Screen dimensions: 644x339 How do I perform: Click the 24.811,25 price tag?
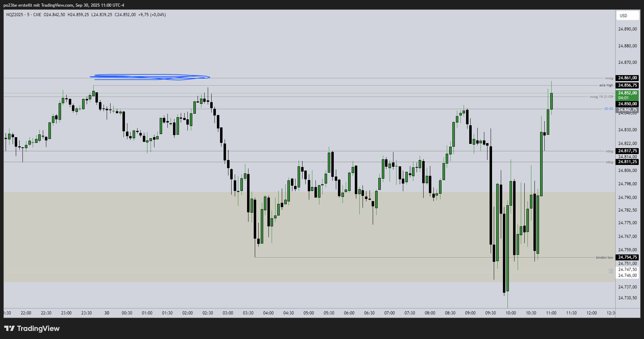tap(627, 162)
